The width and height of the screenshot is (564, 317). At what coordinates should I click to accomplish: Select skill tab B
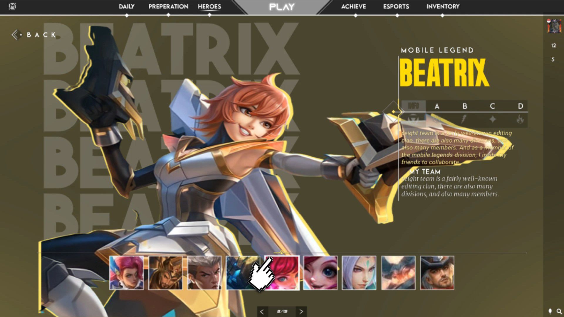[x=465, y=106]
